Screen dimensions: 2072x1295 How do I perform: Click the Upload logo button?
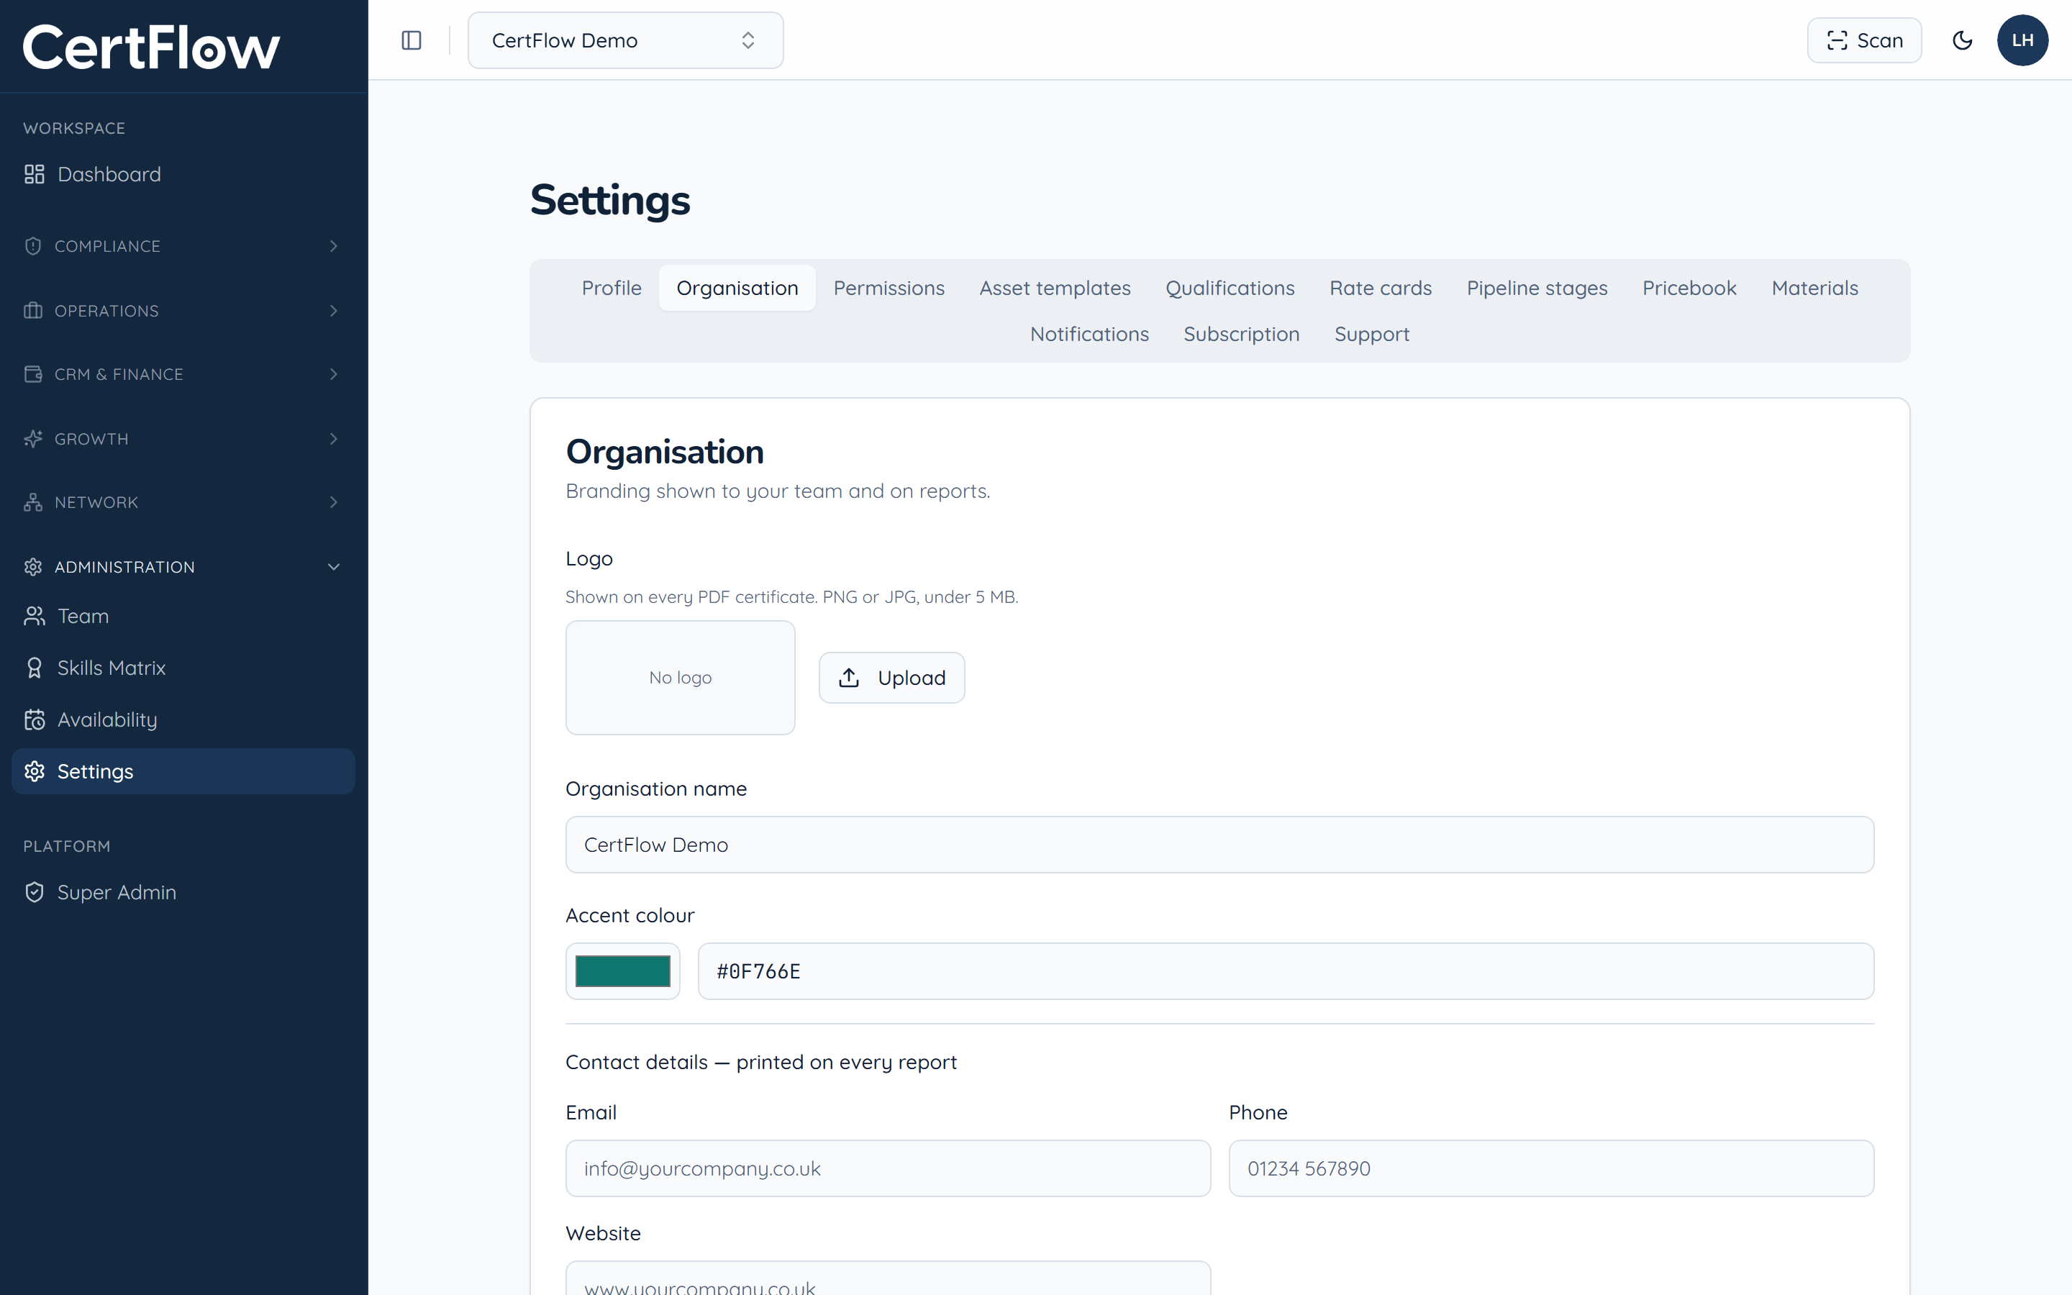(x=891, y=678)
